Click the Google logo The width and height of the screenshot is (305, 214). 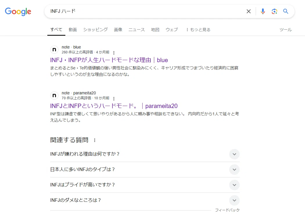pos(18,12)
